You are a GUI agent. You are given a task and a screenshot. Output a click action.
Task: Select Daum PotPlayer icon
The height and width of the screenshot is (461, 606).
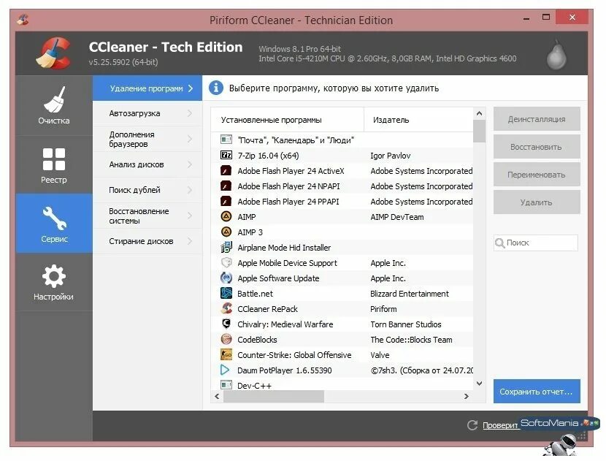click(x=225, y=370)
